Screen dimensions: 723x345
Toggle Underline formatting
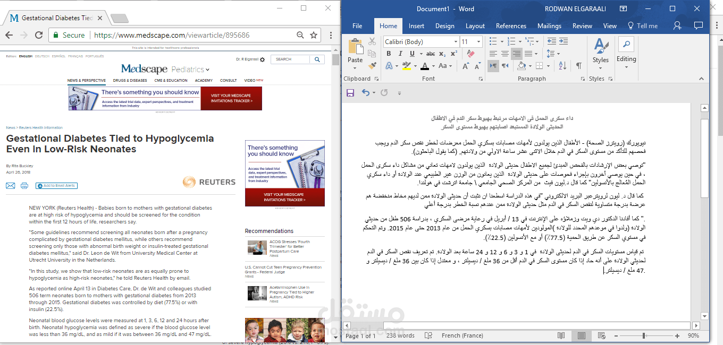pos(412,54)
